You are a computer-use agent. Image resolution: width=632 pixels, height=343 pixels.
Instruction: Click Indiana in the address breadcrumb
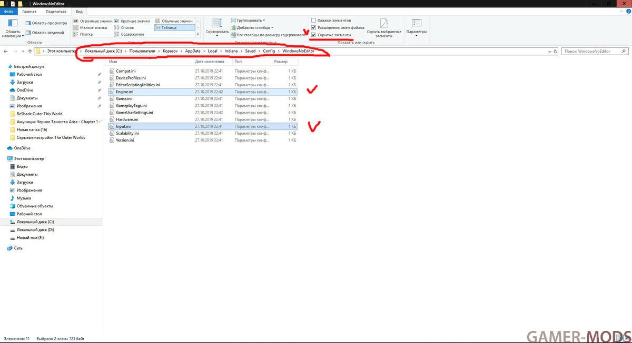(x=231, y=51)
